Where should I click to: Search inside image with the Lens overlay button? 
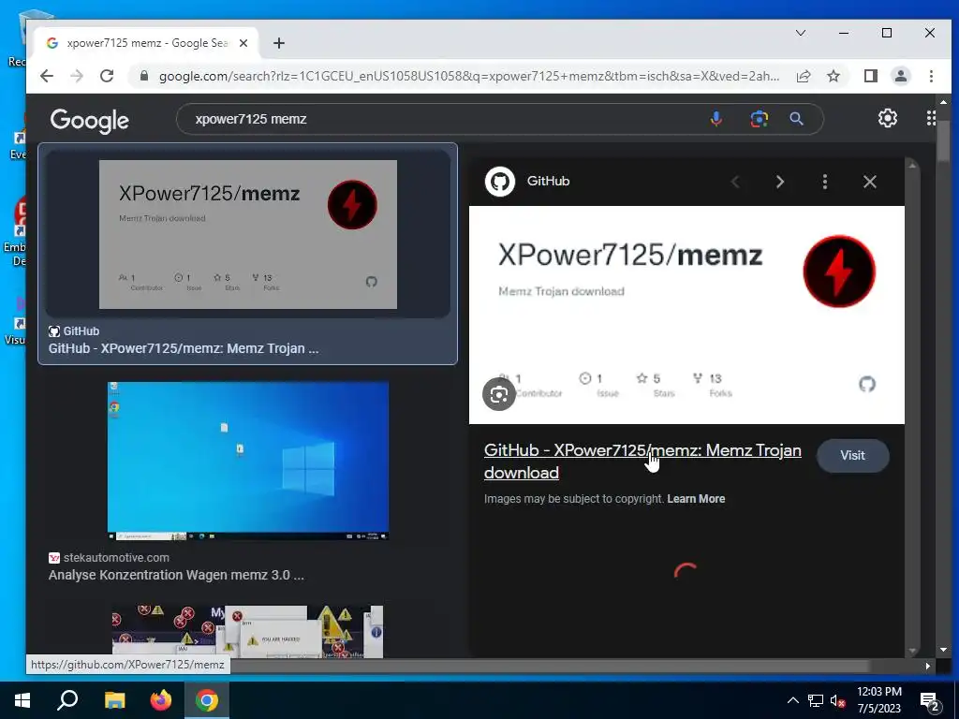499,394
